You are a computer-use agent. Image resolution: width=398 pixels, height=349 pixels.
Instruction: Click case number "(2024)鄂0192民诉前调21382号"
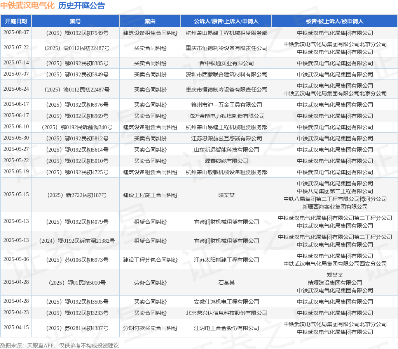click(77, 241)
